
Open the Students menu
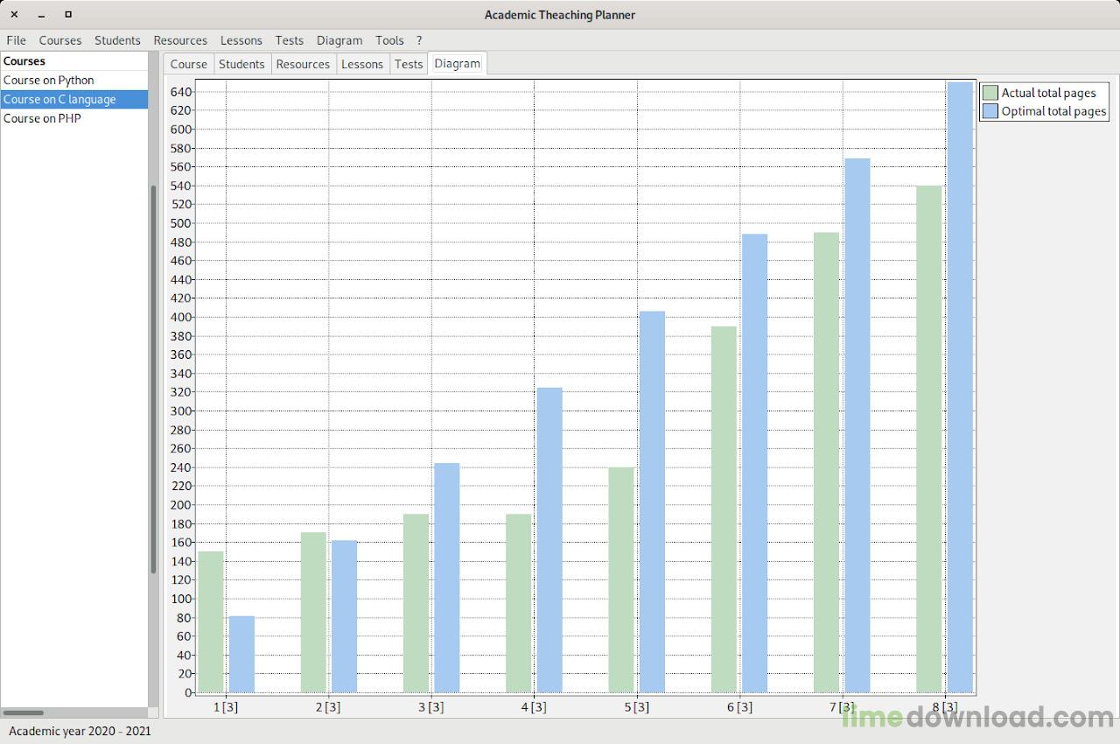[x=117, y=40]
